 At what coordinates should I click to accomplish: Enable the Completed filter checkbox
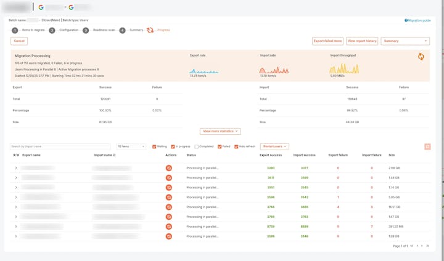click(196, 147)
